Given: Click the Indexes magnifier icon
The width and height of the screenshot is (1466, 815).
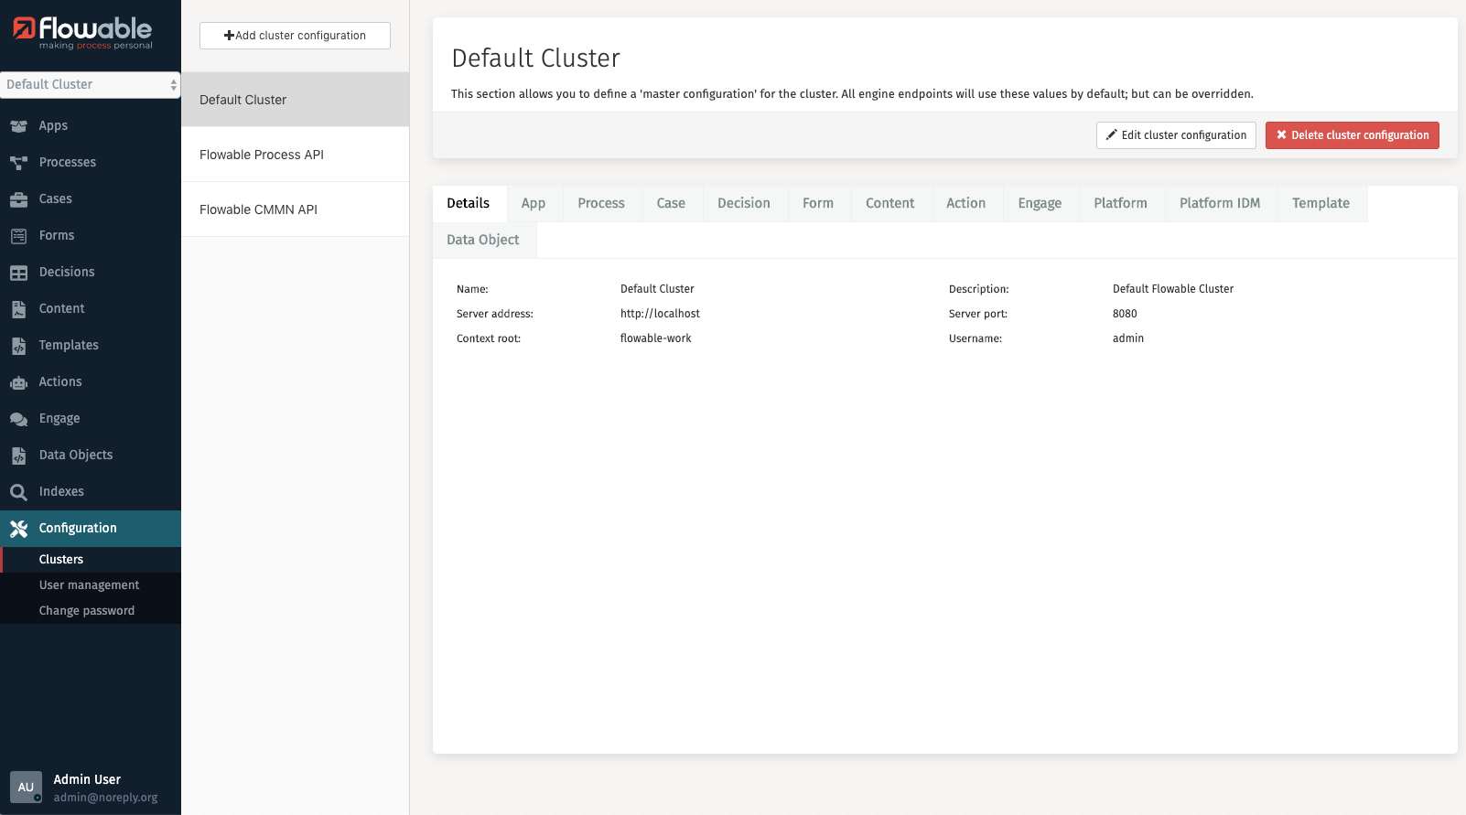Looking at the screenshot, I should tap(18, 492).
